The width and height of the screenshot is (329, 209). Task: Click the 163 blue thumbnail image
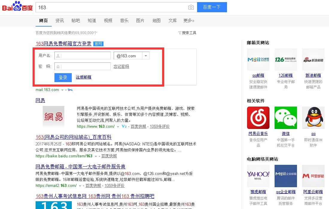(x=54, y=205)
